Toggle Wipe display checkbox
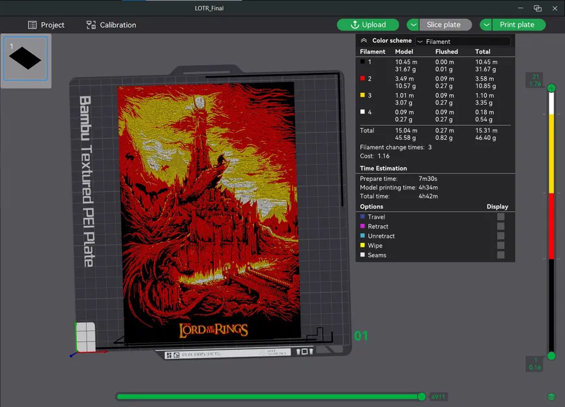Screen dimensions: 565x407 coord(500,246)
